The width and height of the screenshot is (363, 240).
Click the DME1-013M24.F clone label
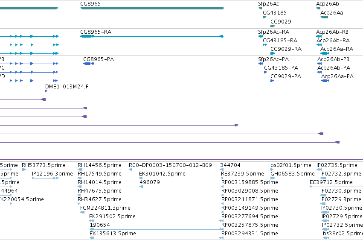click(x=67, y=87)
